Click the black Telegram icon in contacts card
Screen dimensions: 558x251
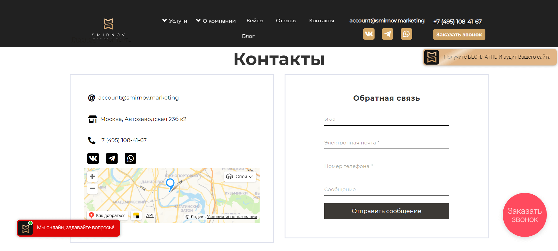pyautogui.click(x=112, y=159)
